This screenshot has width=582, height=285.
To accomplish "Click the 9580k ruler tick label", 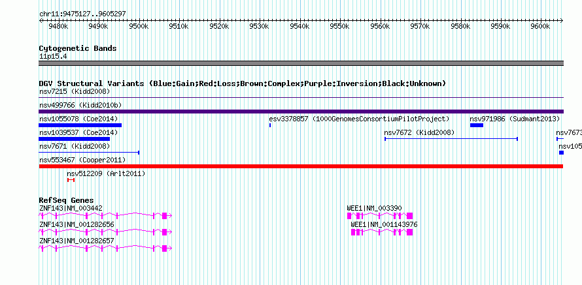I will [460, 27].
